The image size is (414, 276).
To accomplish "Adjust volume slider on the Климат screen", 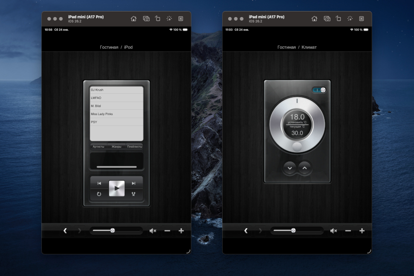I will click(297, 230).
